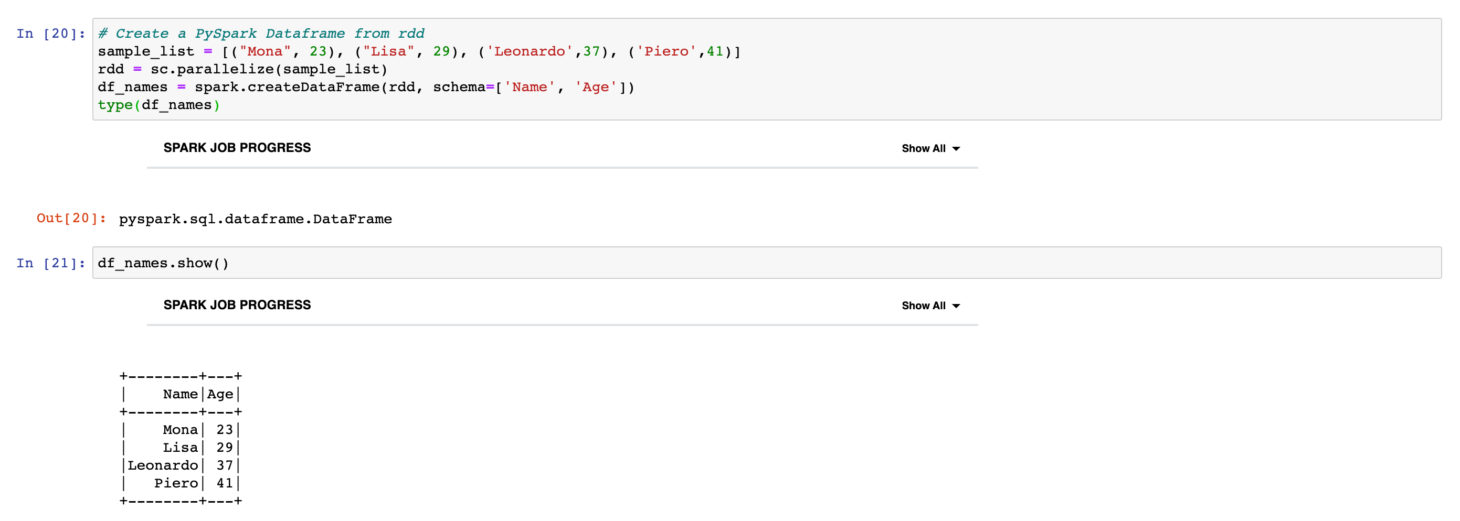Viewport: 1460px width, 521px height.
Task: Open the Show All chevron arrow
Action: pos(956,148)
